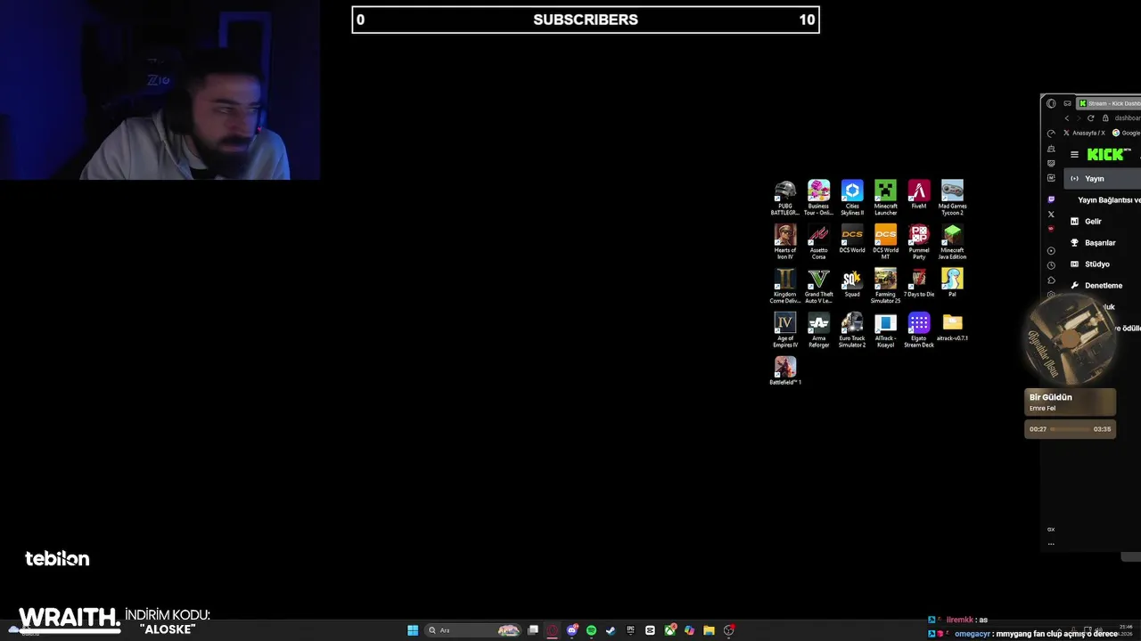Open the Squad desktop shortcut
The image size is (1141, 641).
tap(852, 282)
